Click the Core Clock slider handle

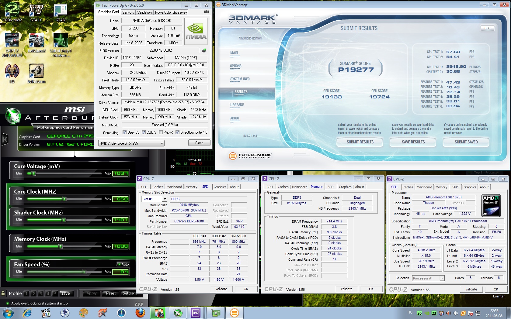64,199
